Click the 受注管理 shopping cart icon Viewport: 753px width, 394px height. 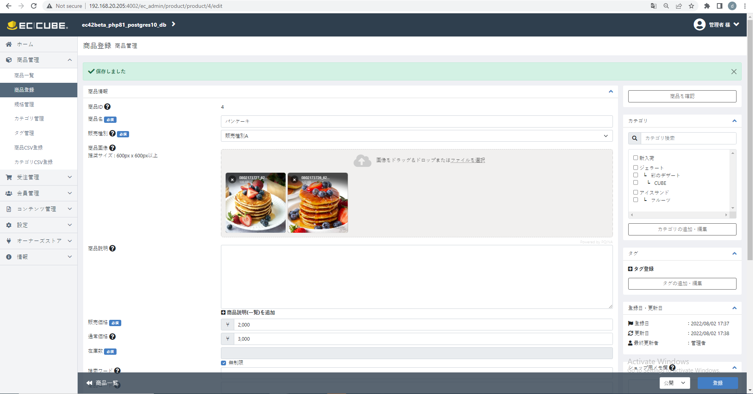(x=8, y=177)
